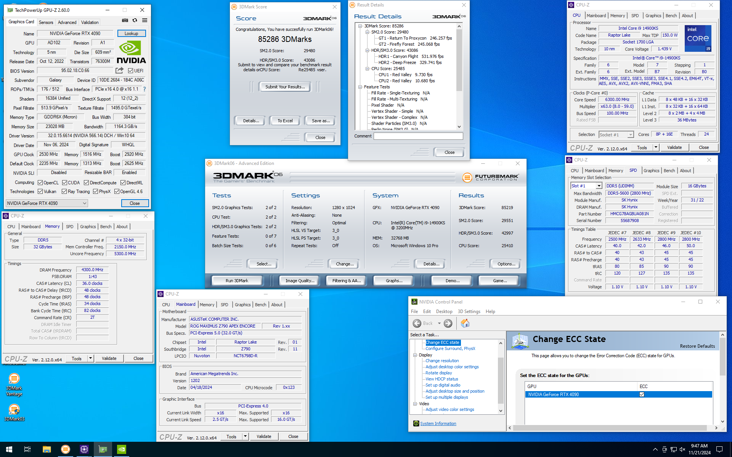Click Back arrow in NVIDIA Control Panel
This screenshot has height=457, width=732.
click(417, 323)
